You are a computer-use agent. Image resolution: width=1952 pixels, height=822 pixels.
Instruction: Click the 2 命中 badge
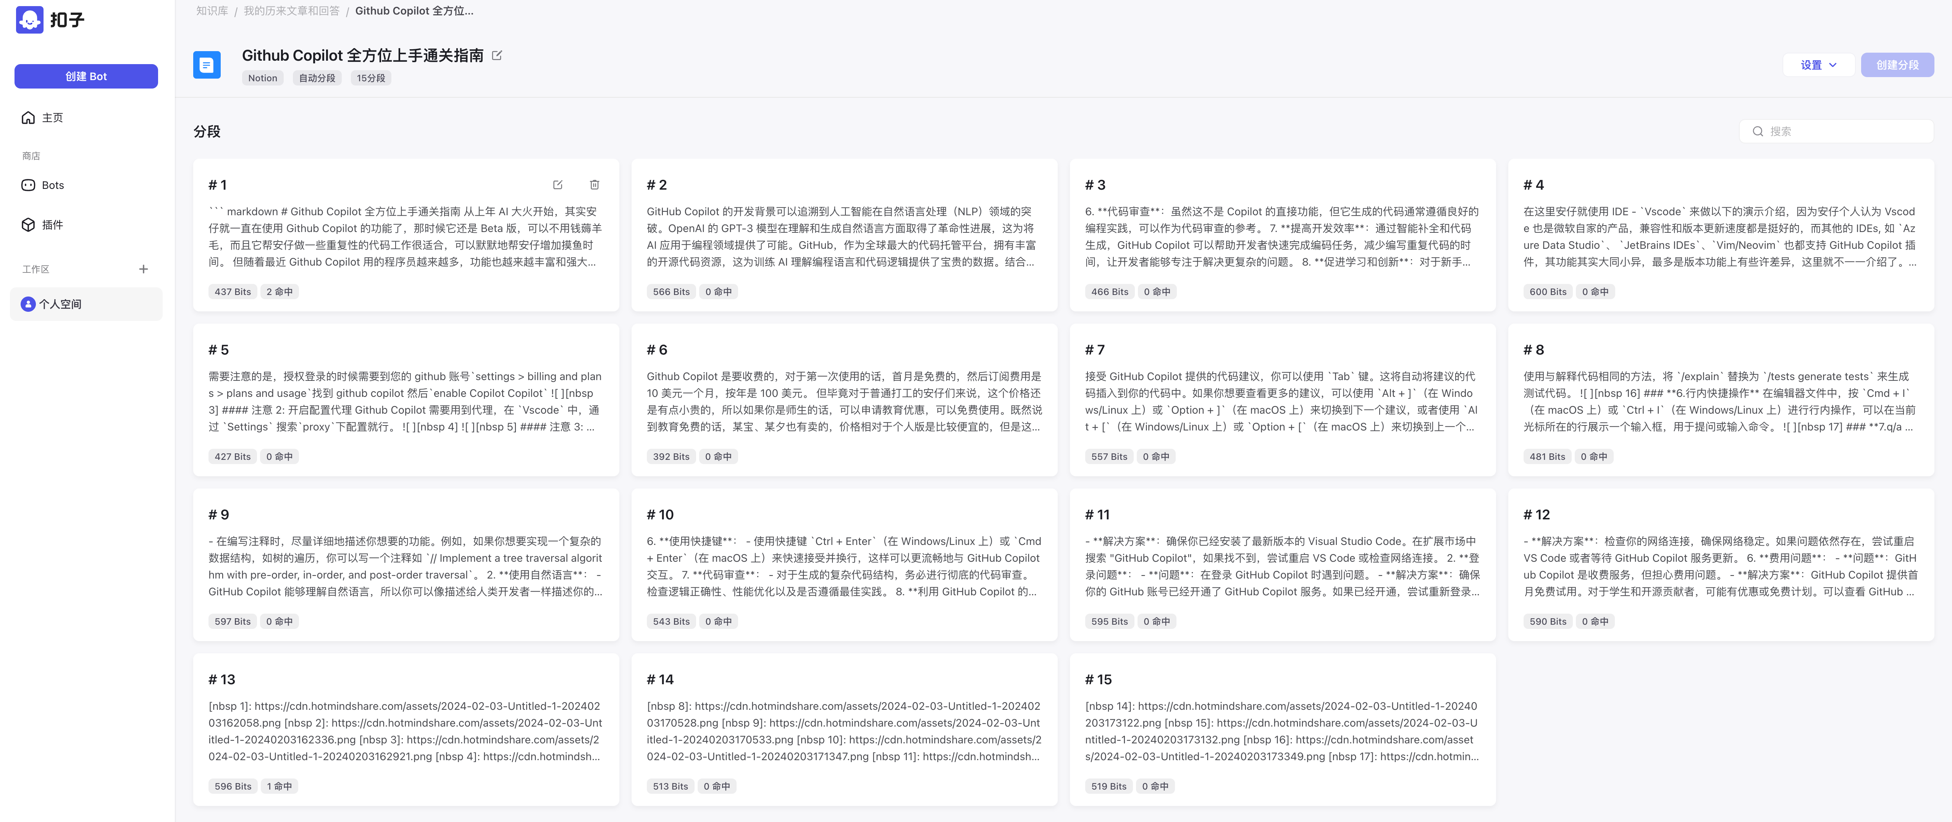(x=280, y=292)
